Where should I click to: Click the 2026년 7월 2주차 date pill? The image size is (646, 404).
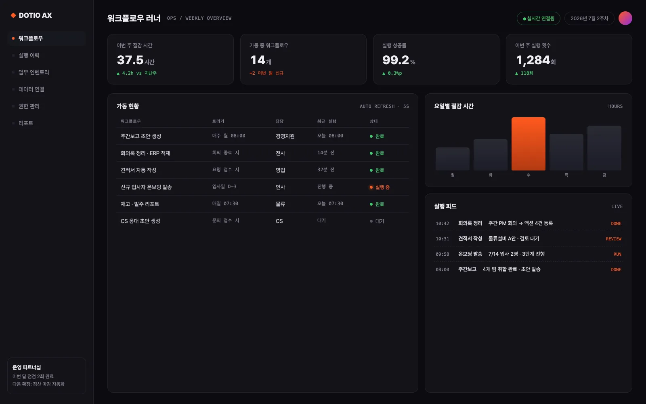click(x=589, y=18)
